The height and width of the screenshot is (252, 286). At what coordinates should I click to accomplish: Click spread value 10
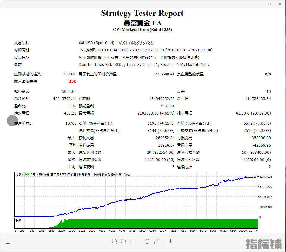(269, 92)
